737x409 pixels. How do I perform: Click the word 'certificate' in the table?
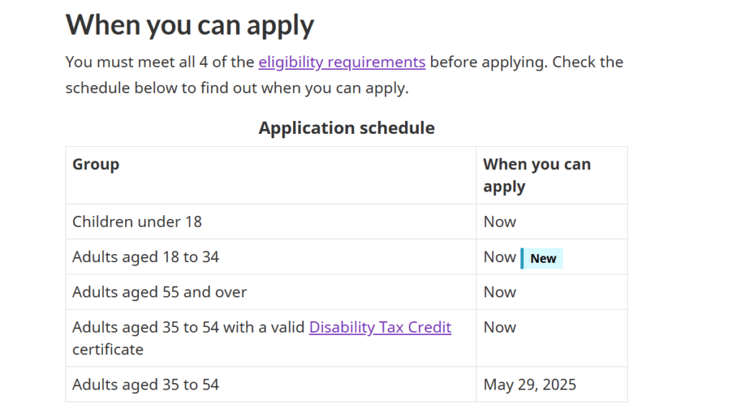tap(108, 349)
